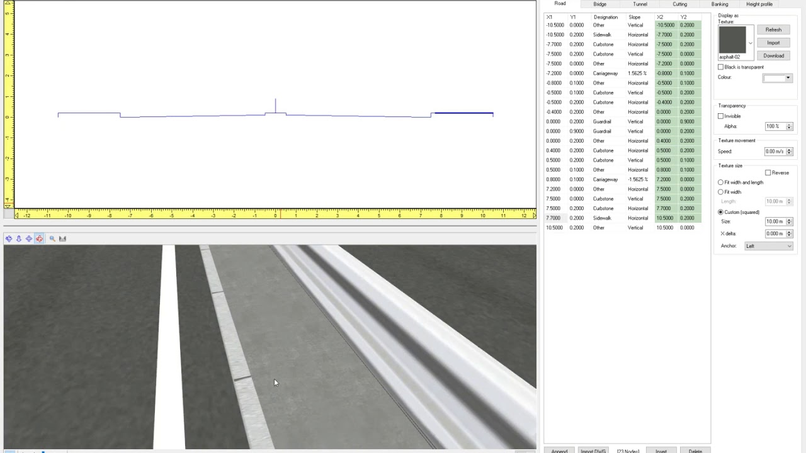
Task: Select the vertical move arrow tool
Action: 19,238
